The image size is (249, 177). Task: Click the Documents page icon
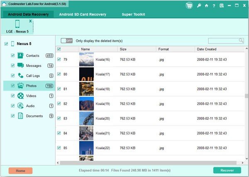(x=20, y=116)
